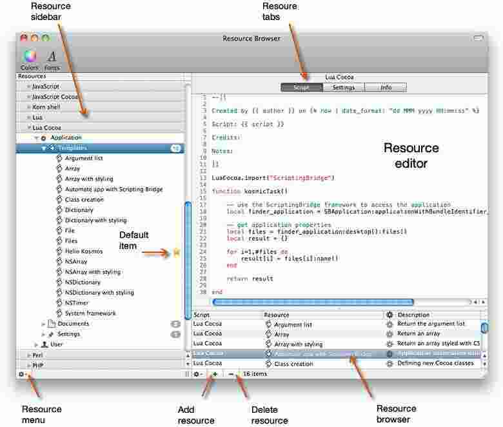Click the gear icon in Description column header
Screen dimensions: 503x427
coord(389,315)
